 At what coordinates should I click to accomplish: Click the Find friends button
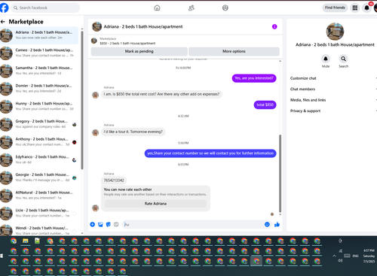click(335, 8)
